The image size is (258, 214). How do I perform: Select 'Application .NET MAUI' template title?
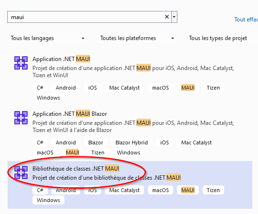pyautogui.click(x=61, y=59)
